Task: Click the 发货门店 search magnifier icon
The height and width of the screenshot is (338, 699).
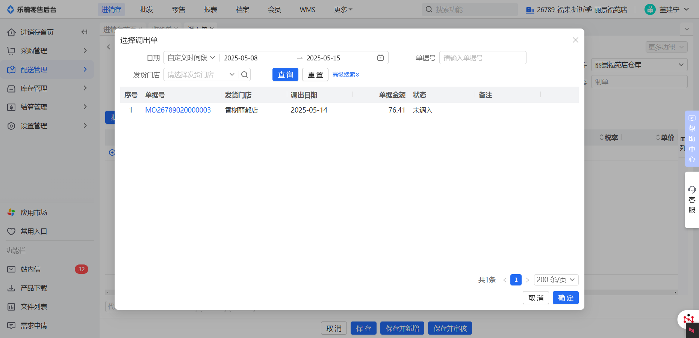Action: coord(244,74)
